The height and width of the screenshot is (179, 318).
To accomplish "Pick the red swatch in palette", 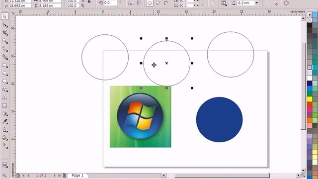I will click(310, 104).
